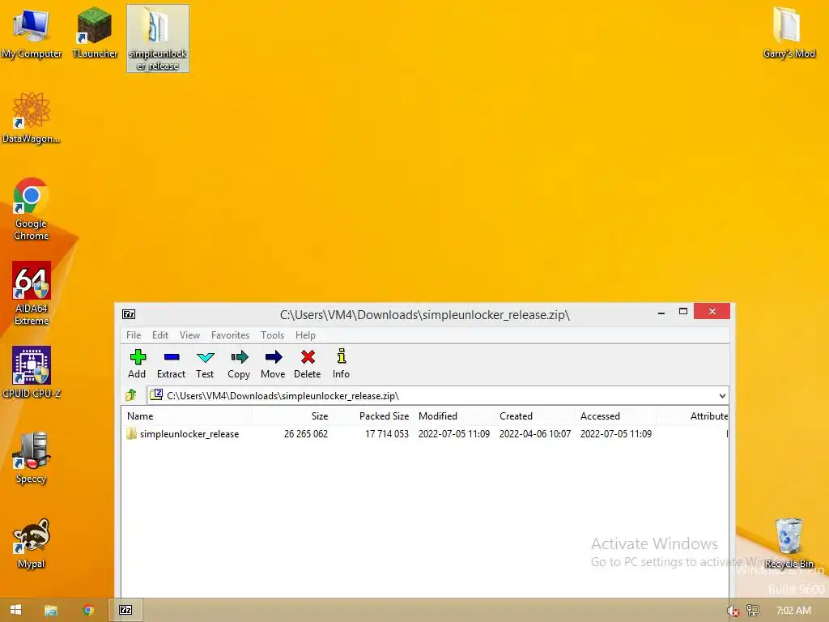Sort by the Accessed column header
829x622 pixels.
tap(615, 416)
